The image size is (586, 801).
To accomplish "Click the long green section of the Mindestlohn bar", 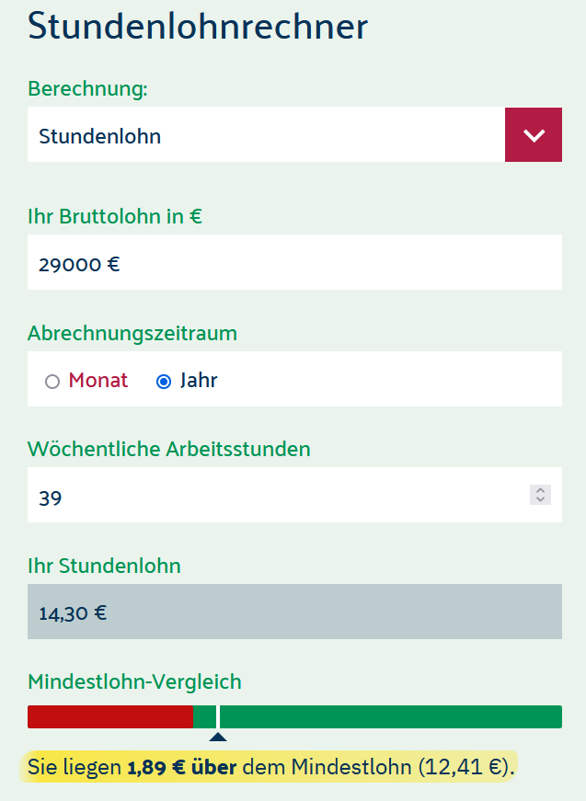I will (x=391, y=716).
